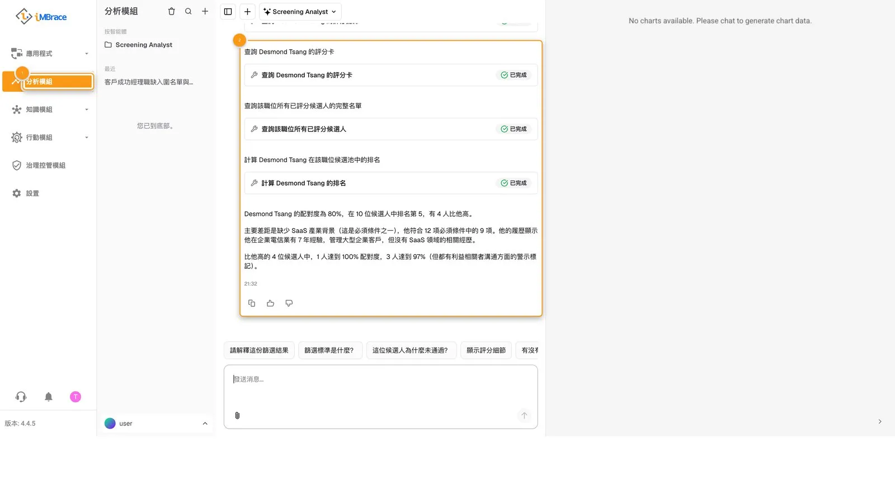Open tool step 查詢 Desmond Tsang 的評分卡
Screen dimensions: 895x503
(x=391, y=75)
